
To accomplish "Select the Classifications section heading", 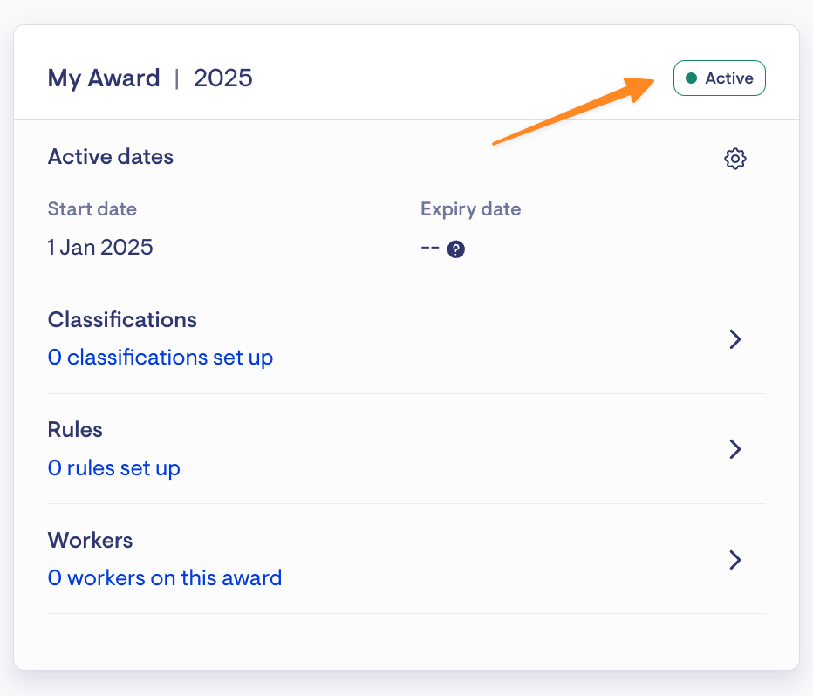I will [122, 320].
